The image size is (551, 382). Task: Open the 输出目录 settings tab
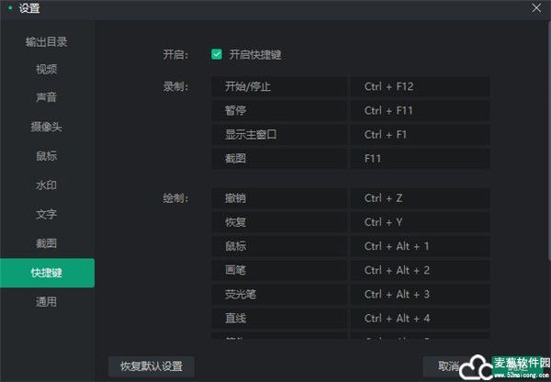point(47,42)
